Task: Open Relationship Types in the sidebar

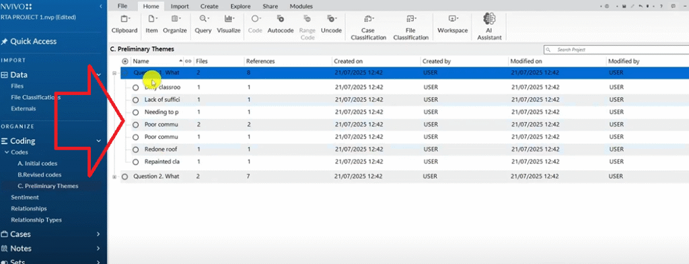Action: click(x=36, y=220)
